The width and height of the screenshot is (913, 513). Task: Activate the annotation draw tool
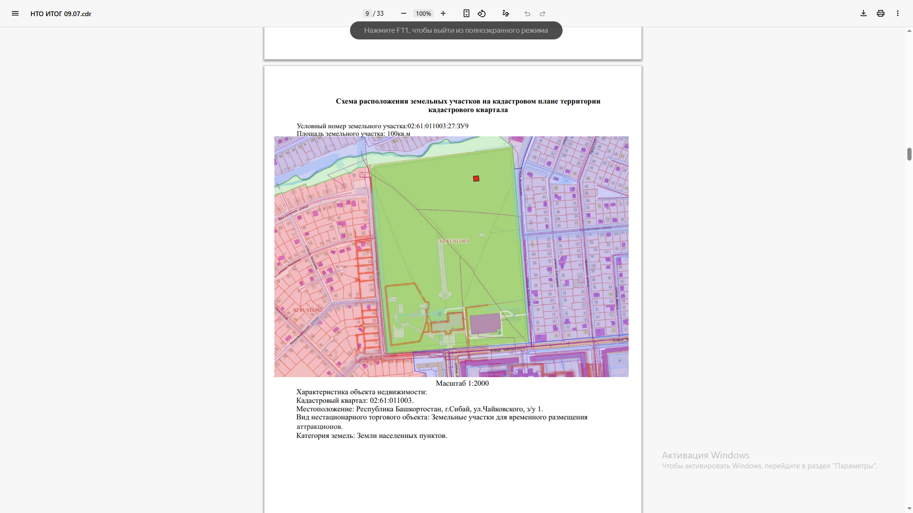pyautogui.click(x=505, y=13)
